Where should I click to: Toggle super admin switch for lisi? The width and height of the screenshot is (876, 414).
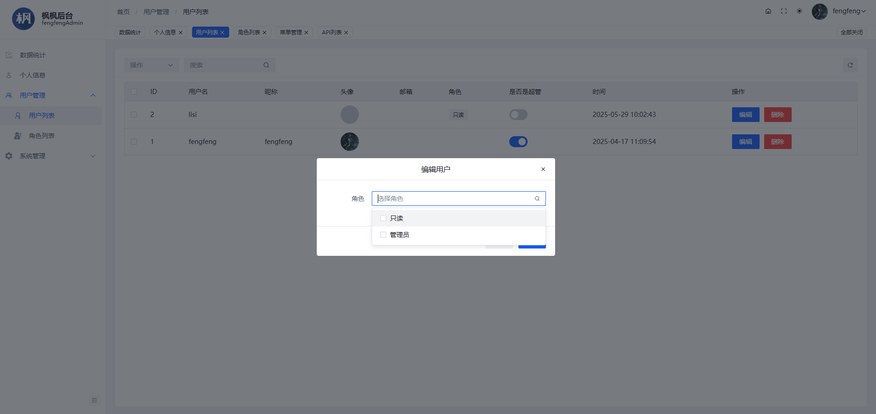click(x=518, y=115)
